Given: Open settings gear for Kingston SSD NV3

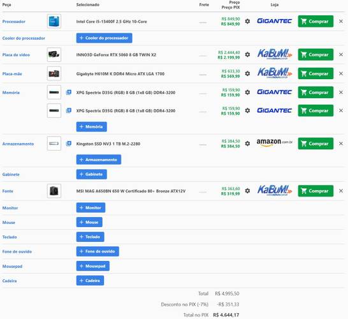Looking at the screenshot, I should coord(247,144).
